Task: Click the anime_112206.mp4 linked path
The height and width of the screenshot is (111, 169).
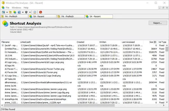Action: coord(41,103)
